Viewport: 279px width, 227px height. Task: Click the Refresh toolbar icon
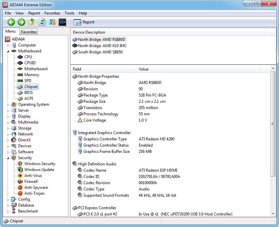[x=42, y=22]
